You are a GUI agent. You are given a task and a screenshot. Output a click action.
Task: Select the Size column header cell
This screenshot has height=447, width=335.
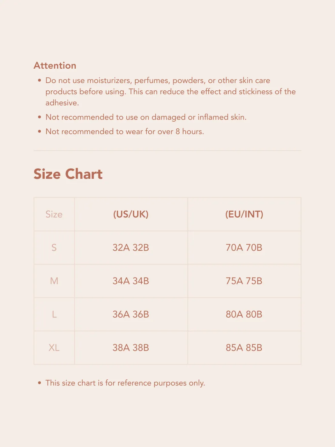(54, 214)
